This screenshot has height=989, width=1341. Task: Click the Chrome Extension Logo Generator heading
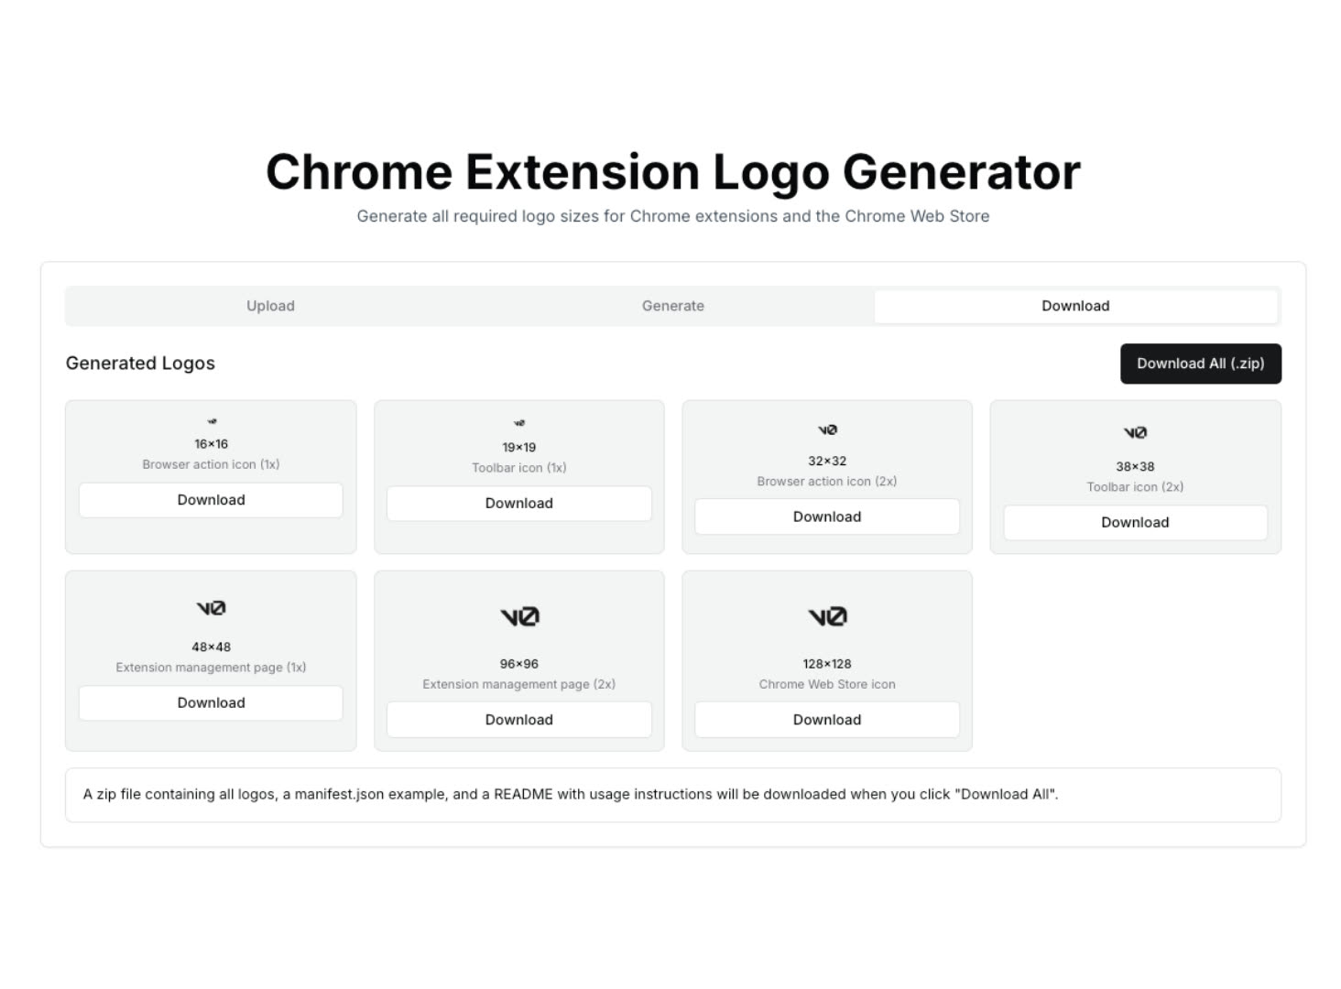pyautogui.click(x=672, y=172)
